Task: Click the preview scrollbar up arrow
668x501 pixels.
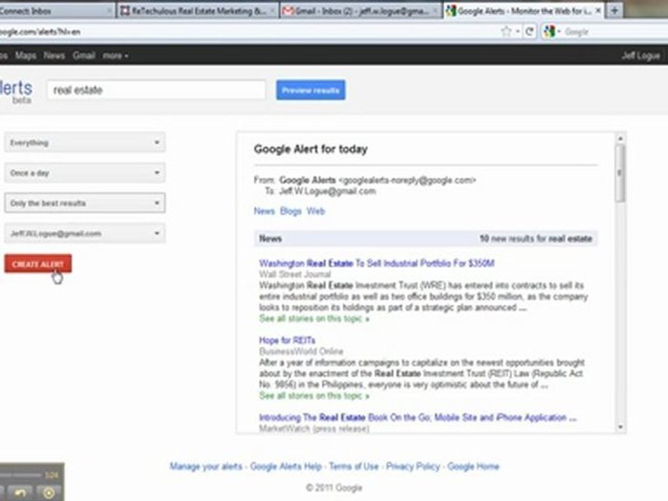Action: (620, 138)
